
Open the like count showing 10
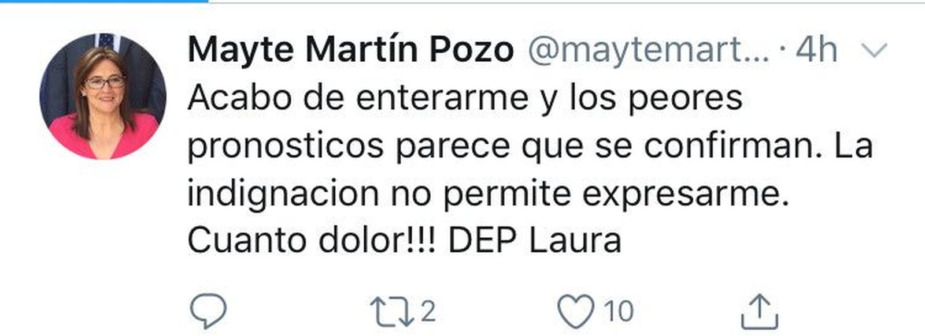click(x=619, y=312)
